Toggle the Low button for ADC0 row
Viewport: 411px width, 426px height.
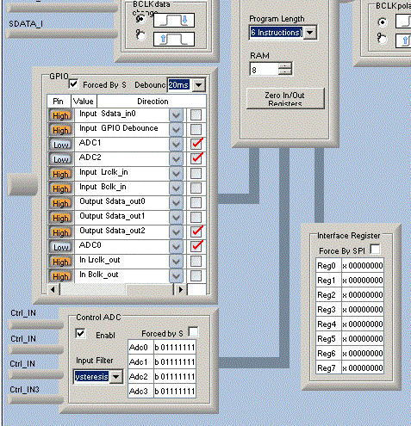[60, 247]
